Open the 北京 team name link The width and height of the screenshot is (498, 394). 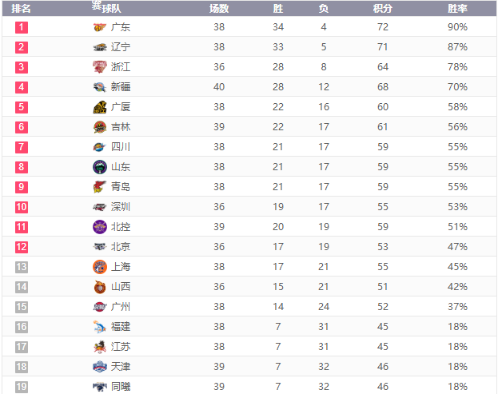click(121, 247)
